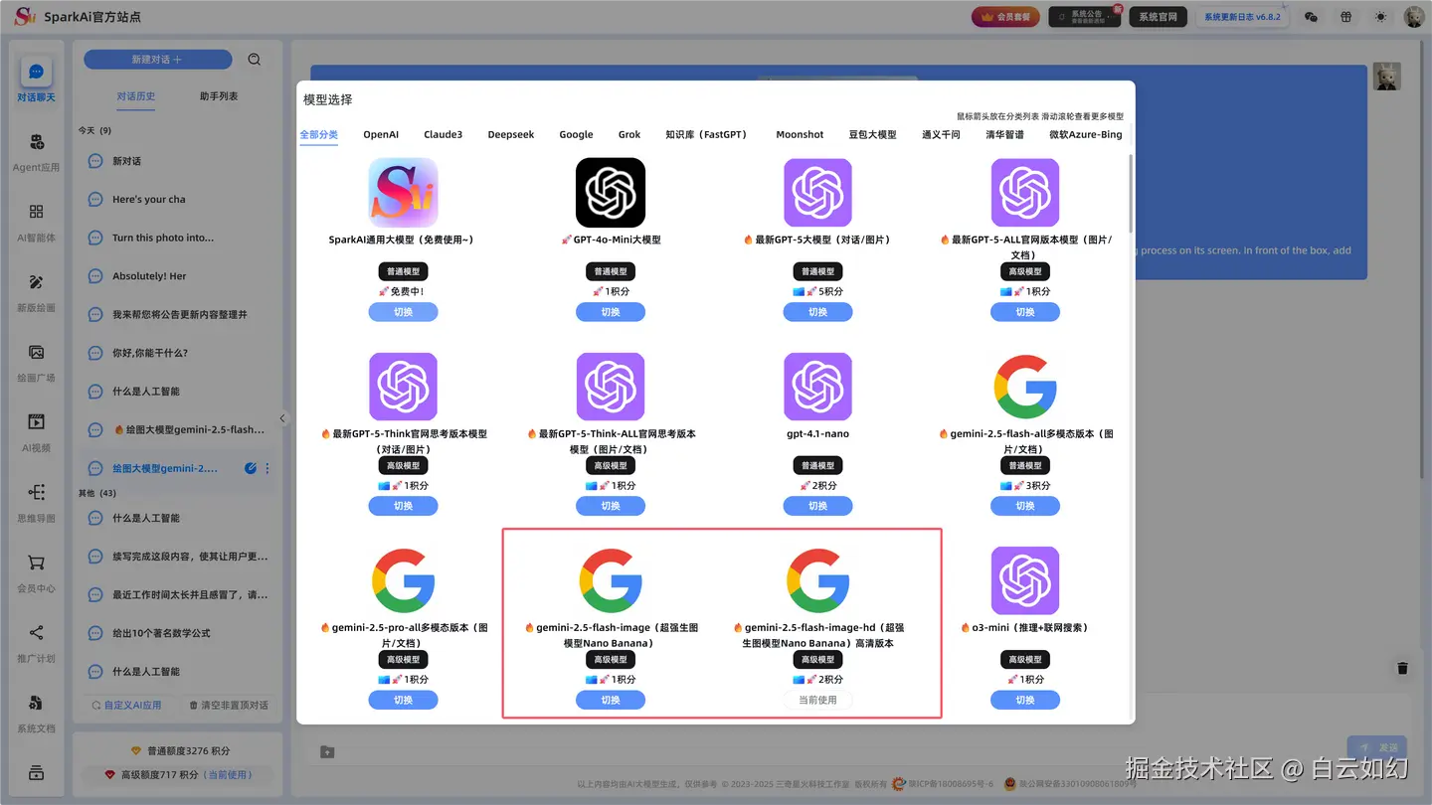Open conversation '你好,你能干什么?'
Viewport: 1432px width, 805px height.
177,353
